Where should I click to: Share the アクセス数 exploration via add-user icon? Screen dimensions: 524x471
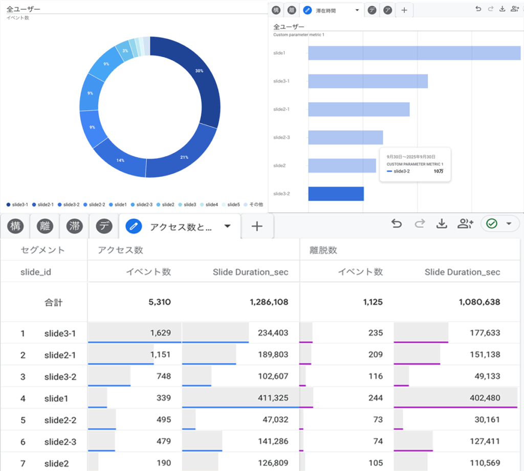coord(465,224)
